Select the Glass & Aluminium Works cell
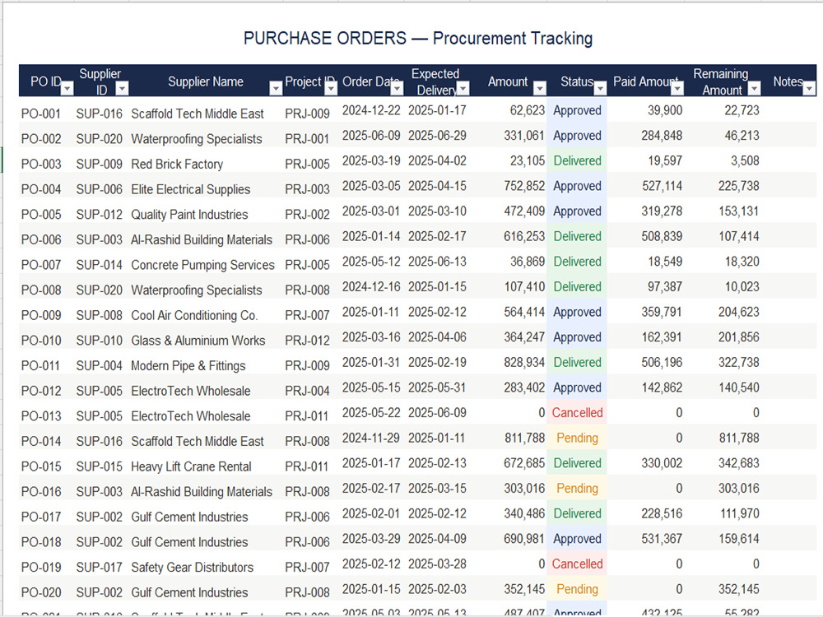 tap(198, 341)
